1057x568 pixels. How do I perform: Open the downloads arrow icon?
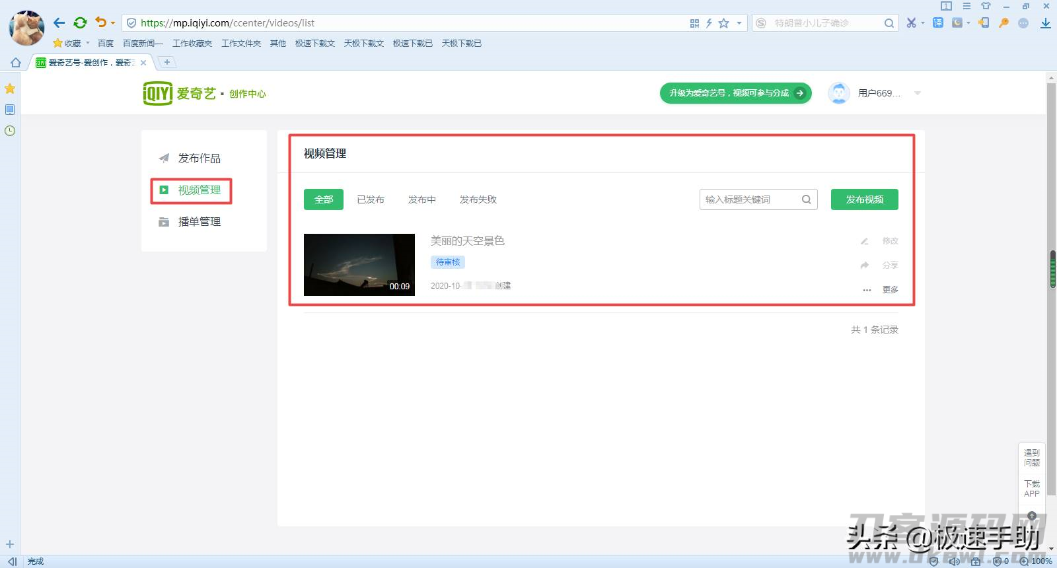(1046, 23)
